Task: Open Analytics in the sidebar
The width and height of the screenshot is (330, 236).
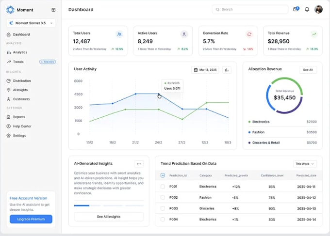Action: [20, 52]
